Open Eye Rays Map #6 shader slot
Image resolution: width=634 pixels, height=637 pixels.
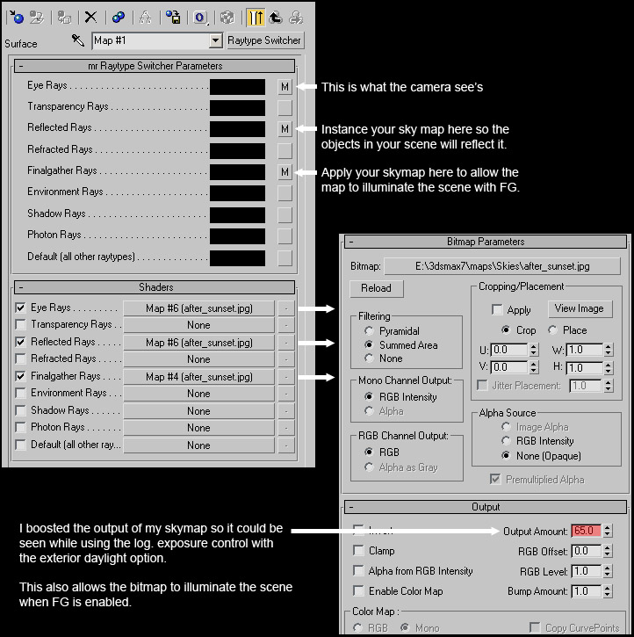(198, 308)
